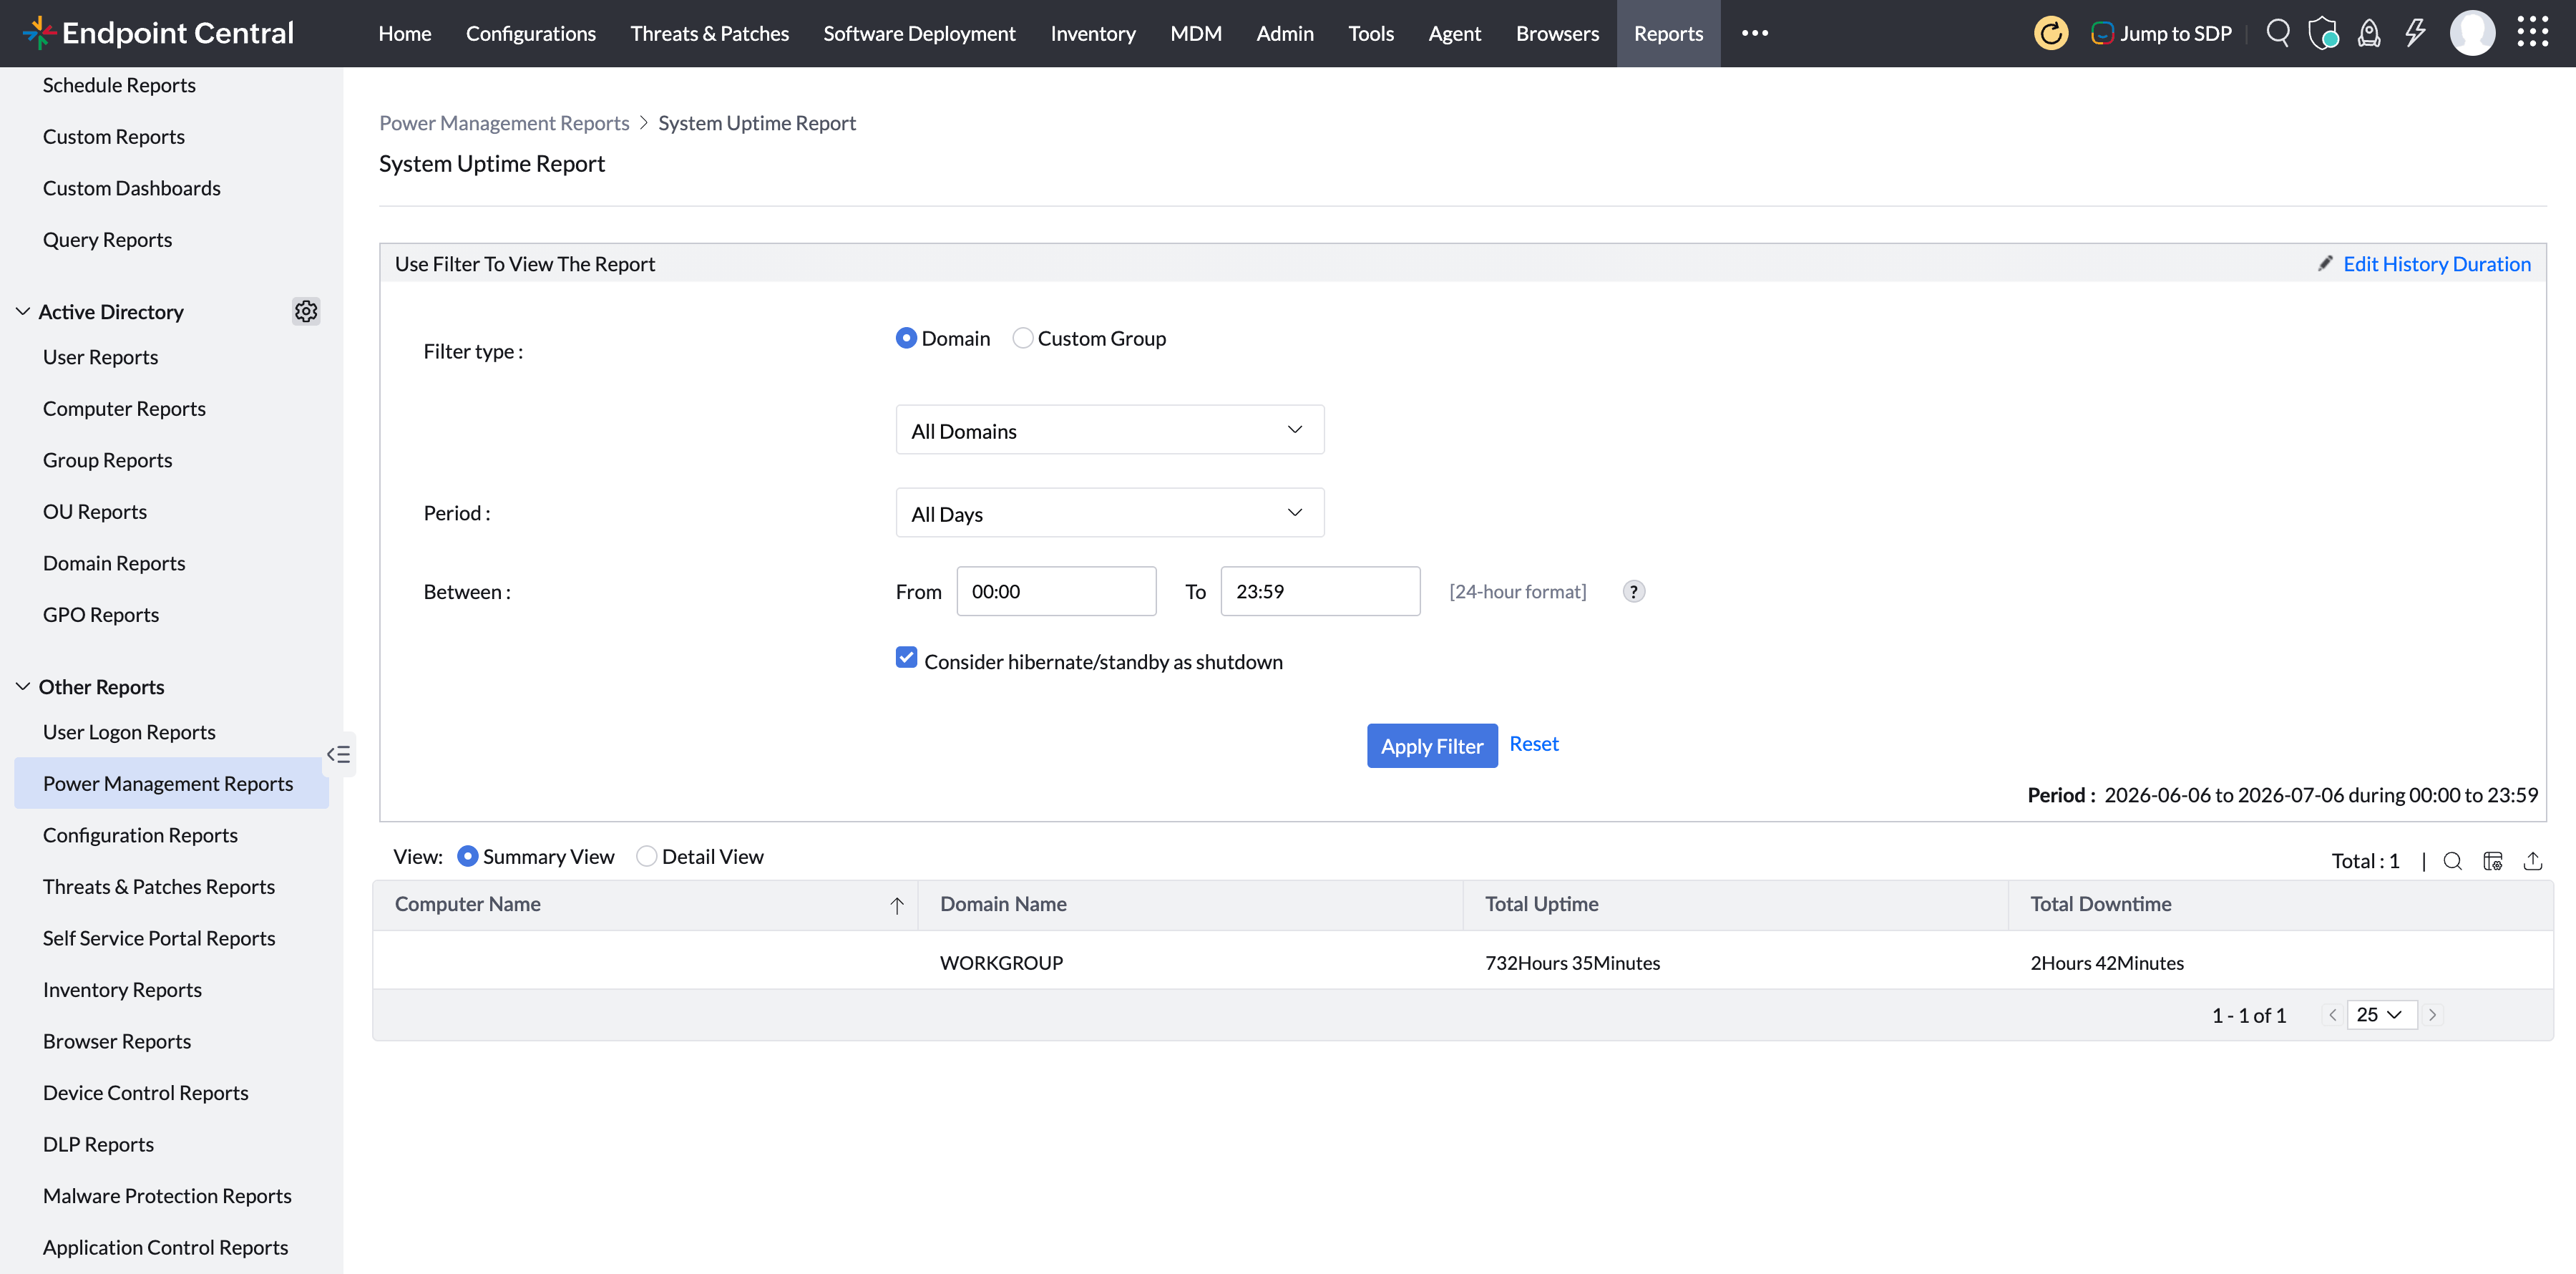Open the Home tab
The width and height of the screenshot is (2576, 1274).
pos(404,33)
